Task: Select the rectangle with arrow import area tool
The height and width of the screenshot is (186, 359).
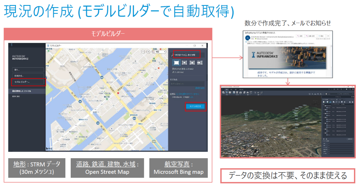Action: [200, 62]
